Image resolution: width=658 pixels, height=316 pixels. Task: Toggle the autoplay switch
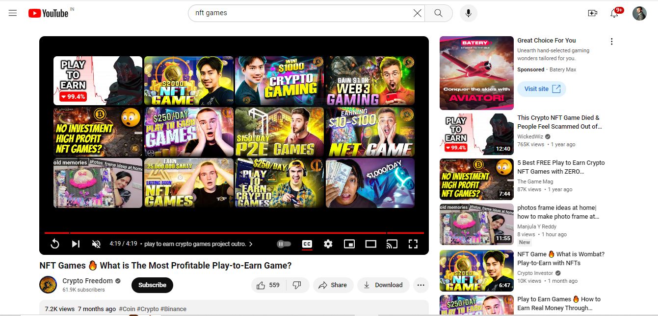(284, 244)
